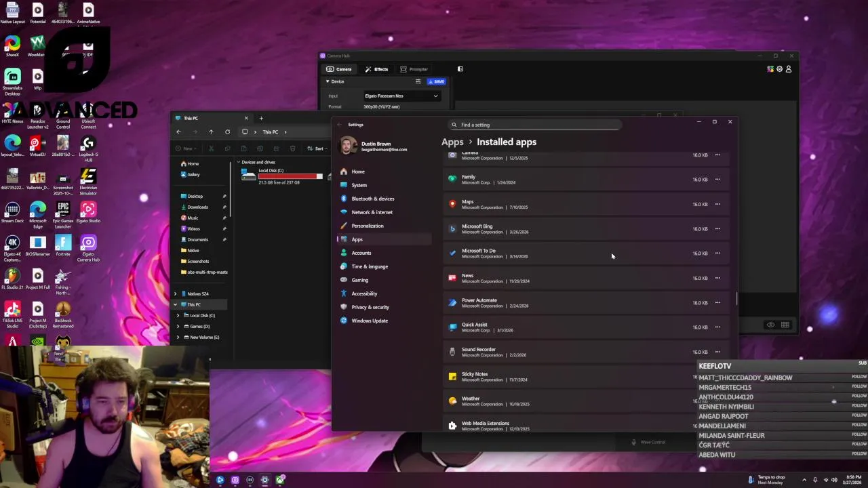Add new tab in File Explorer
Image resolution: width=868 pixels, height=488 pixels.
pyautogui.click(x=261, y=118)
